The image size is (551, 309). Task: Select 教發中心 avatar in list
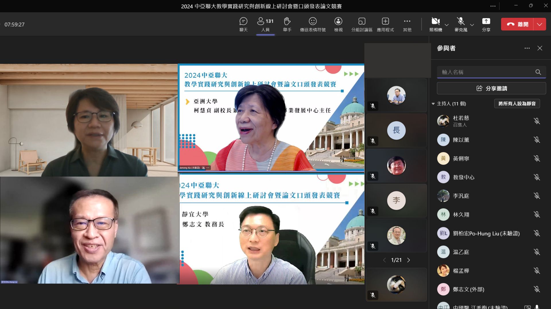point(443,177)
